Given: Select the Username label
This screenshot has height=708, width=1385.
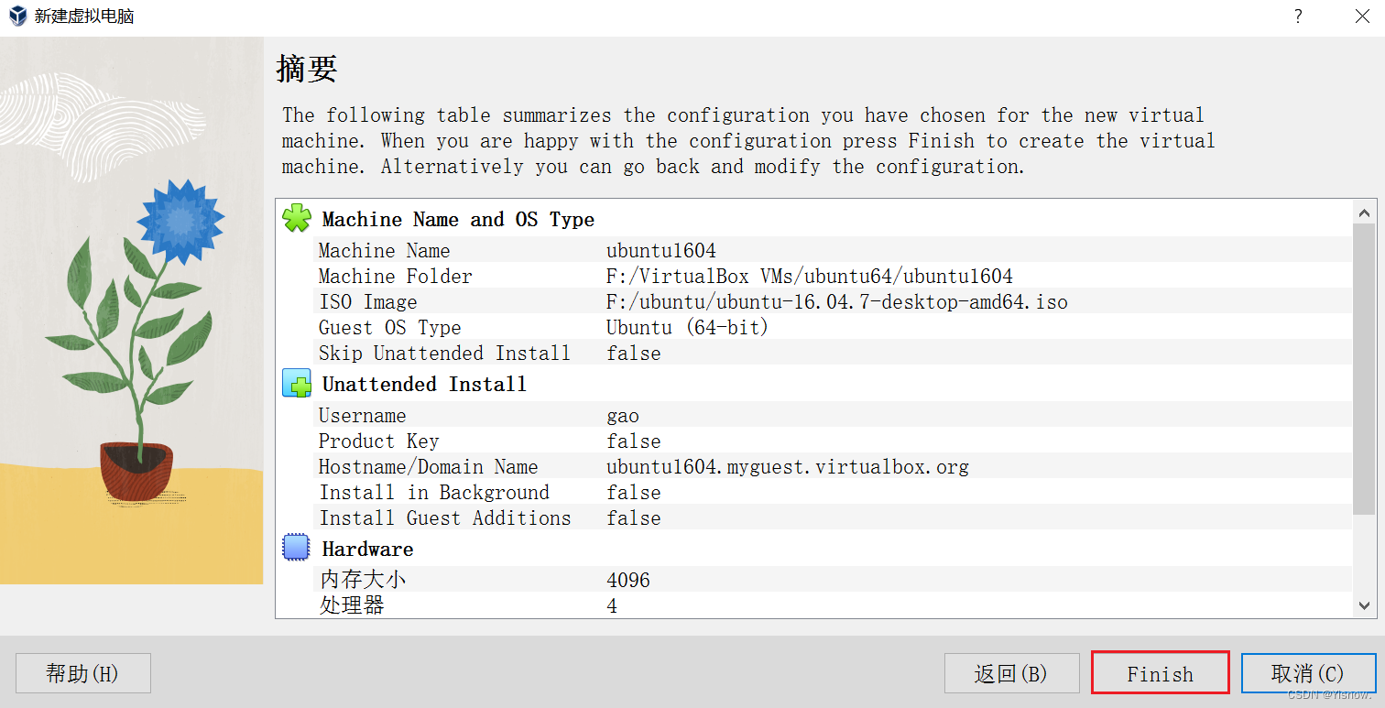Looking at the screenshot, I should (x=362, y=416).
